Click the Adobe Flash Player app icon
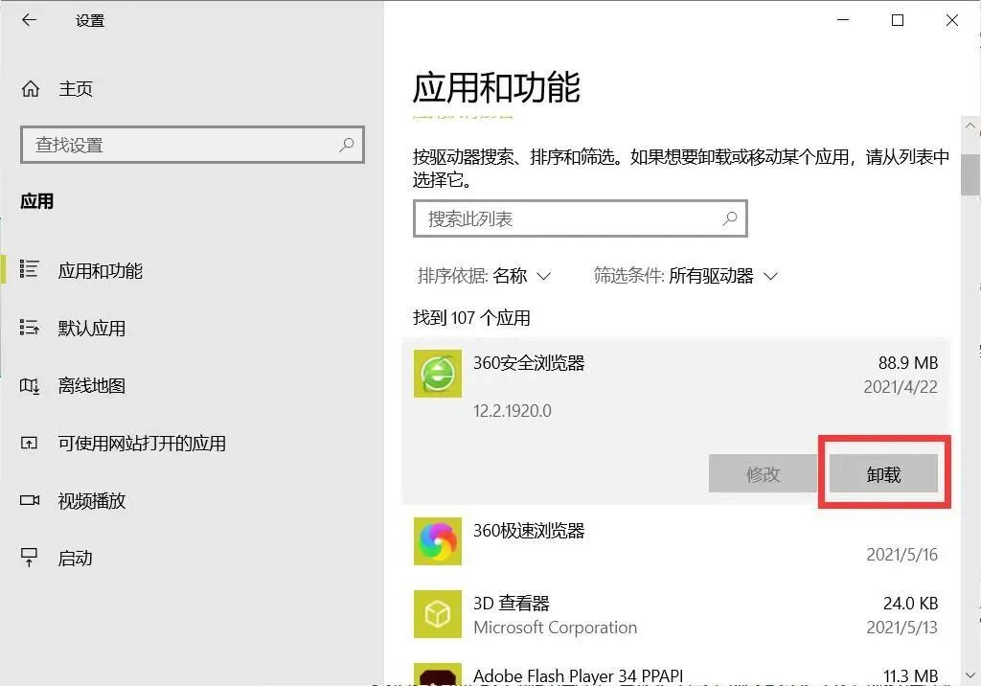The width and height of the screenshot is (981, 686). click(x=437, y=675)
